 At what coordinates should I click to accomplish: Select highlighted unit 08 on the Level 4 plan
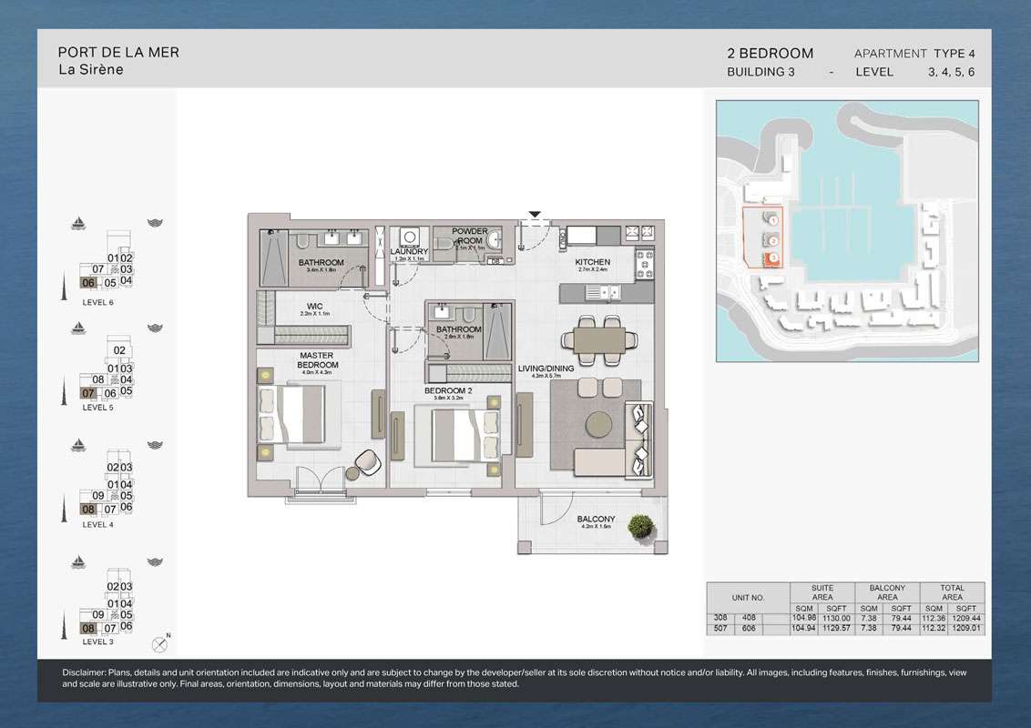coord(89,509)
